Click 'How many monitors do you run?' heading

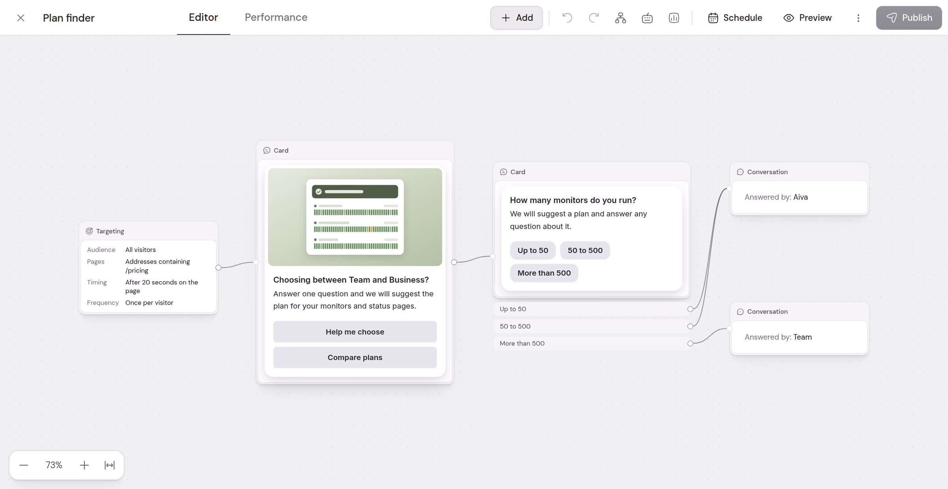[573, 200]
